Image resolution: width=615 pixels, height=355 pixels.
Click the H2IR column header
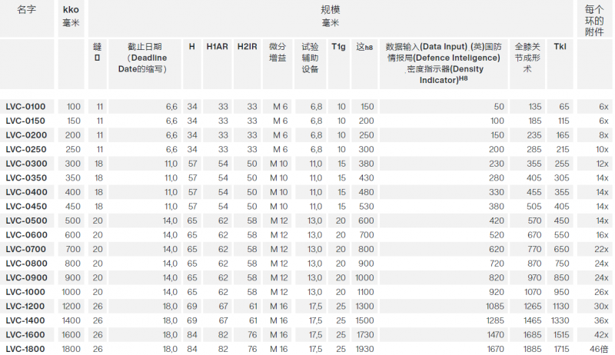[247, 47]
